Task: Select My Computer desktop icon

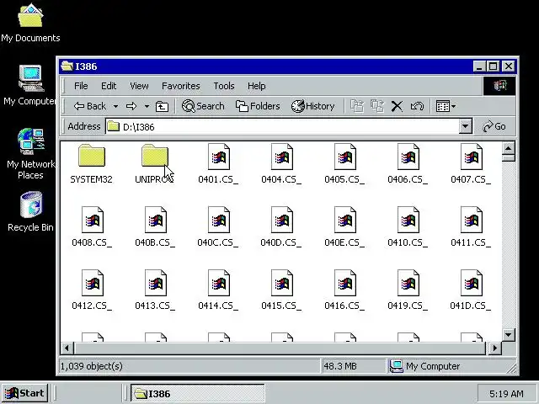Action: point(30,86)
